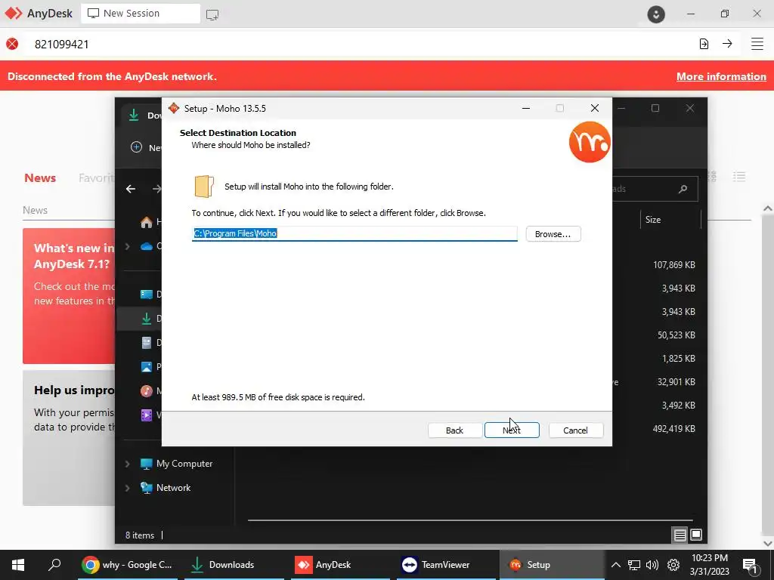
Task: Click AnyDesk profile dropdown circle icon
Action: pyautogui.click(x=656, y=14)
